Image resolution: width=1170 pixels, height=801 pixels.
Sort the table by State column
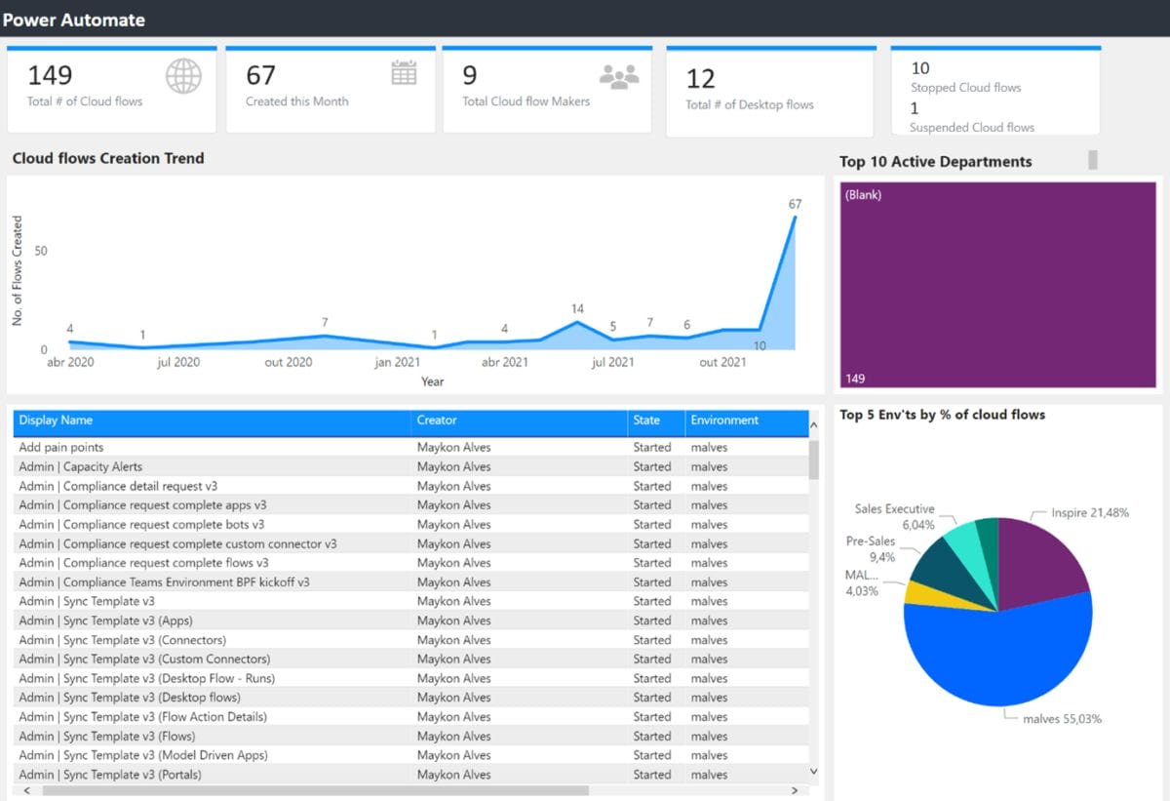tap(647, 421)
